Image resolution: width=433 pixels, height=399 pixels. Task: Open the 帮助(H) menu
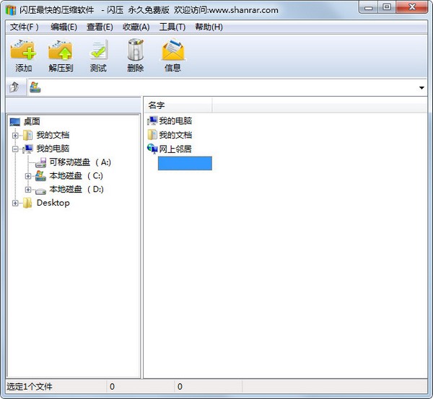pos(209,27)
